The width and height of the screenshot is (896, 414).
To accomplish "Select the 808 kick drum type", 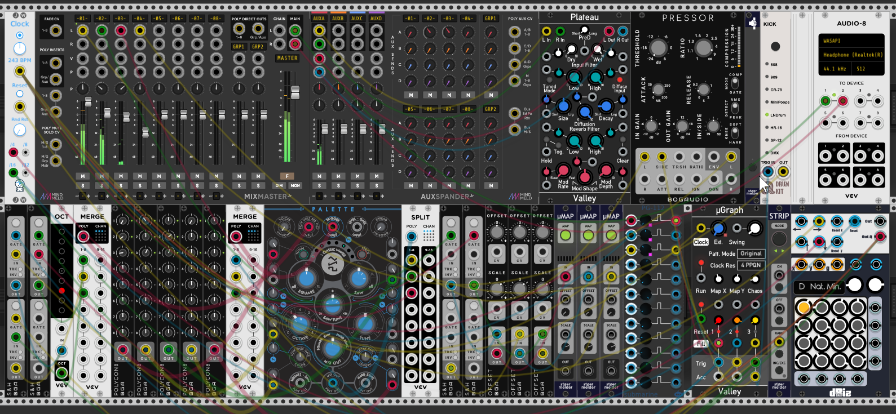I will pyautogui.click(x=767, y=64).
